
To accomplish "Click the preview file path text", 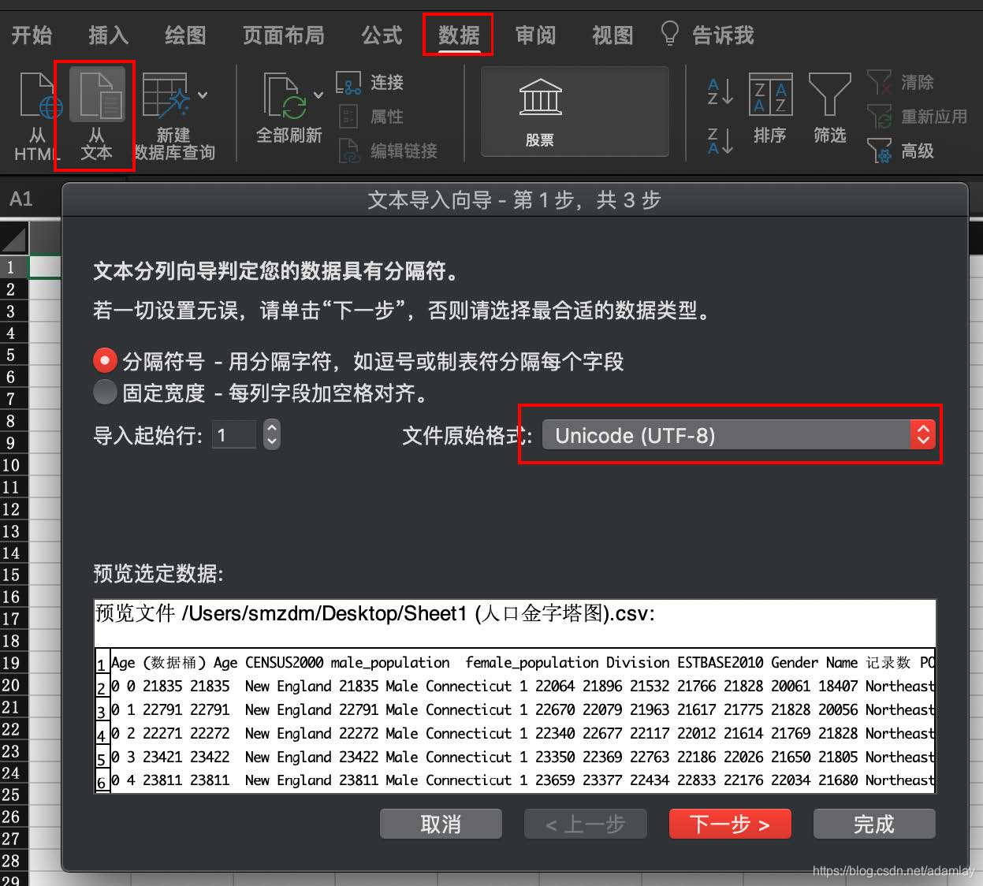I will [375, 613].
